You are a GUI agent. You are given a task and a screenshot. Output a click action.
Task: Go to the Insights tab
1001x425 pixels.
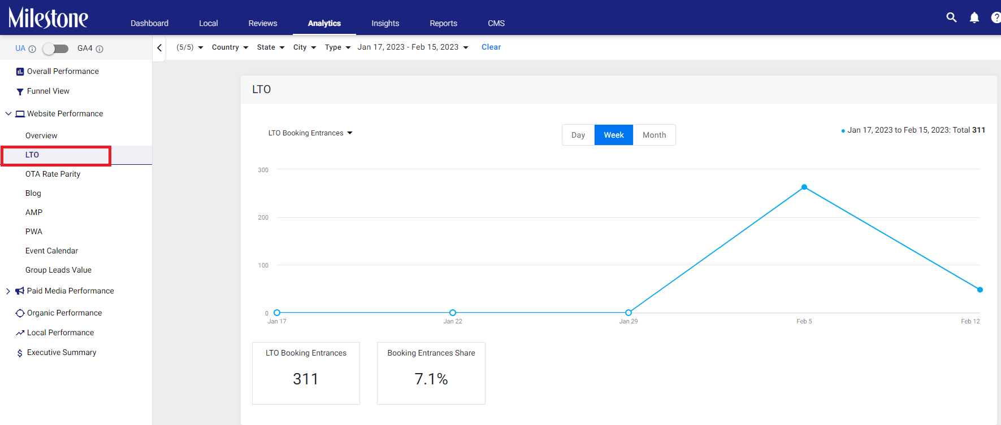pos(385,23)
